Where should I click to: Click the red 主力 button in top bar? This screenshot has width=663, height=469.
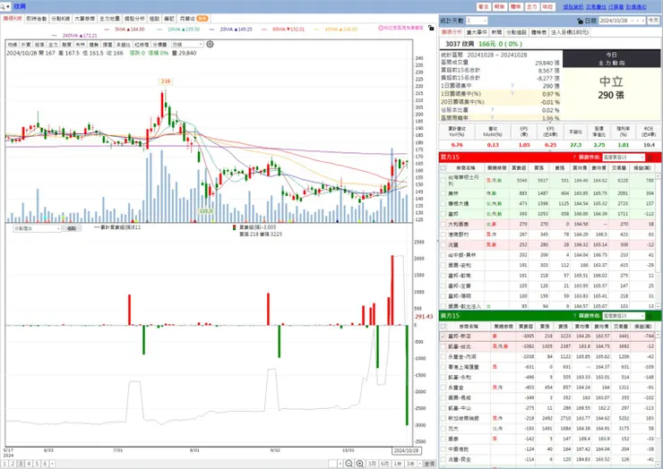(531, 7)
